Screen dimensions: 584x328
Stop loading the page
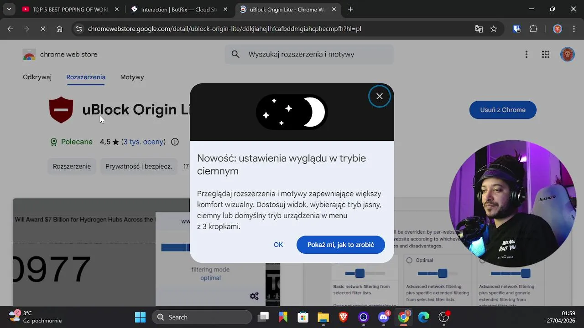pyautogui.click(x=42, y=29)
